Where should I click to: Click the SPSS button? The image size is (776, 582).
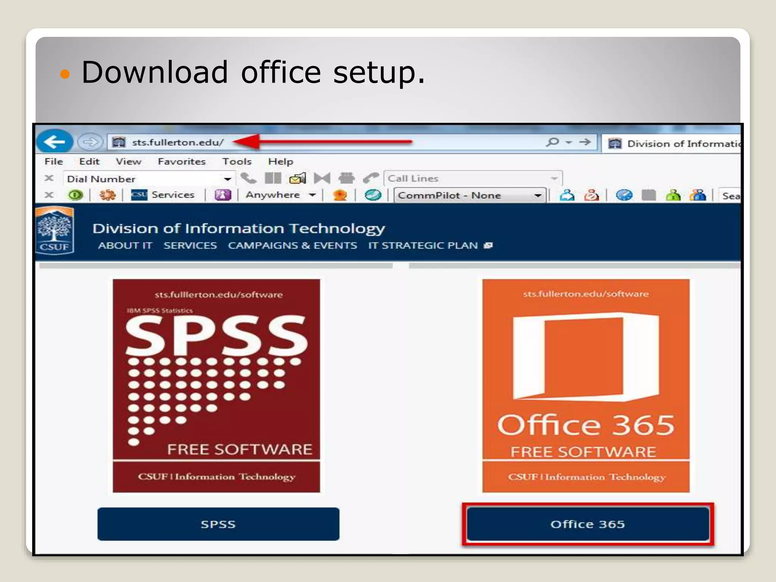point(218,524)
